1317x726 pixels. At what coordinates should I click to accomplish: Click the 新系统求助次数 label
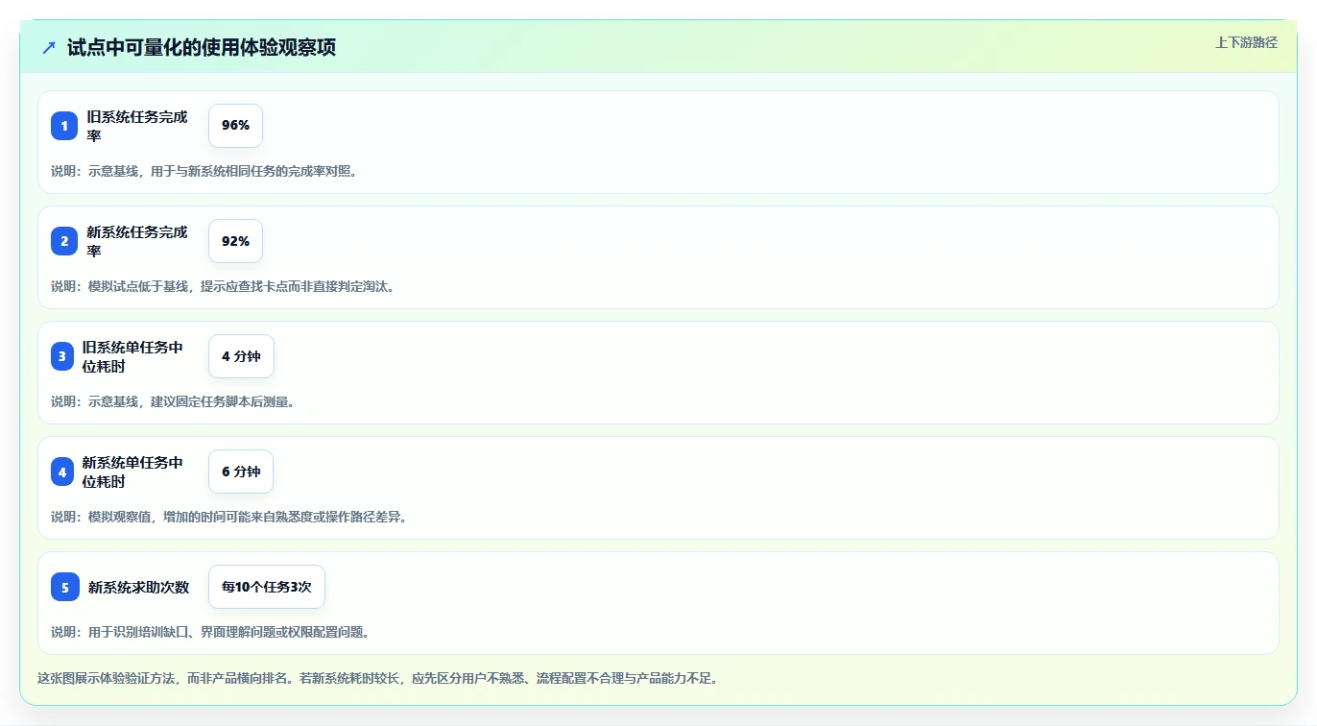(138, 587)
